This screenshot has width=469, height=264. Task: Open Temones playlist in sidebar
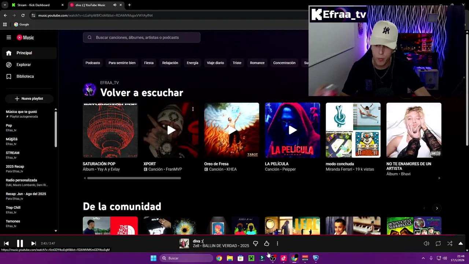click(28, 223)
